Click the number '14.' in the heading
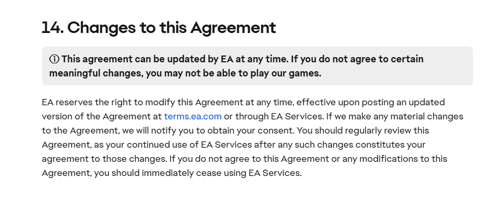This screenshot has width=503, height=199. point(53,27)
